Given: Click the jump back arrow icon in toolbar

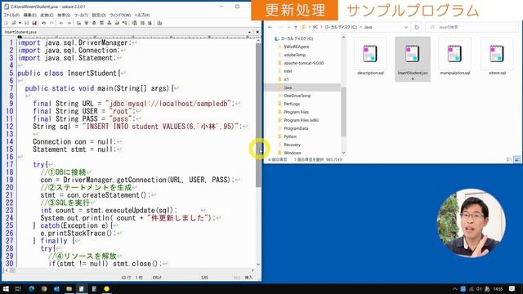Looking at the screenshot, I should tap(61, 23).
